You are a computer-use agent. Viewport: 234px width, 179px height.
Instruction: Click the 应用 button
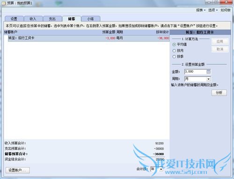220,41
